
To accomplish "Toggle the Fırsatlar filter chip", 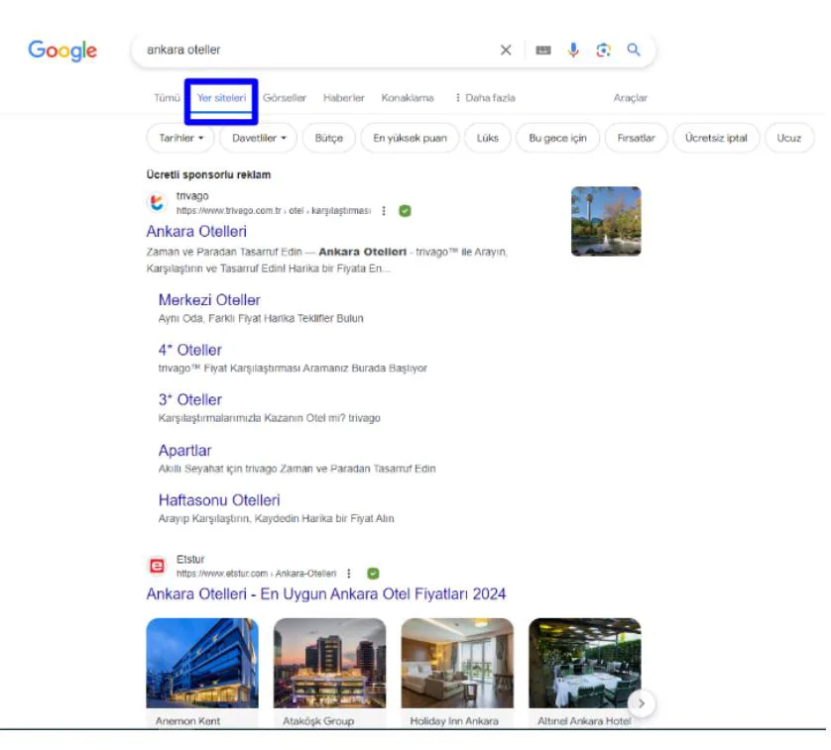I will pyautogui.click(x=636, y=138).
